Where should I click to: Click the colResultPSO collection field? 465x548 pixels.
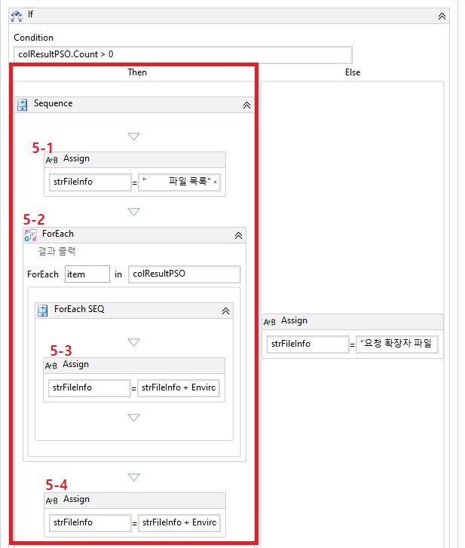[x=185, y=274]
